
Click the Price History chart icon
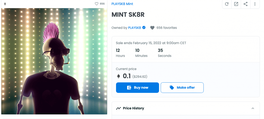pyautogui.click(x=118, y=108)
